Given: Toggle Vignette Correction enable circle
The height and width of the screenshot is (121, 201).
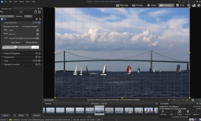Looking at the screenshot, I should point(39,64).
